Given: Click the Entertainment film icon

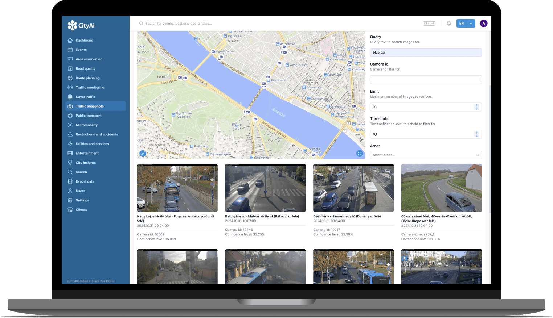Looking at the screenshot, I should tap(70, 154).
